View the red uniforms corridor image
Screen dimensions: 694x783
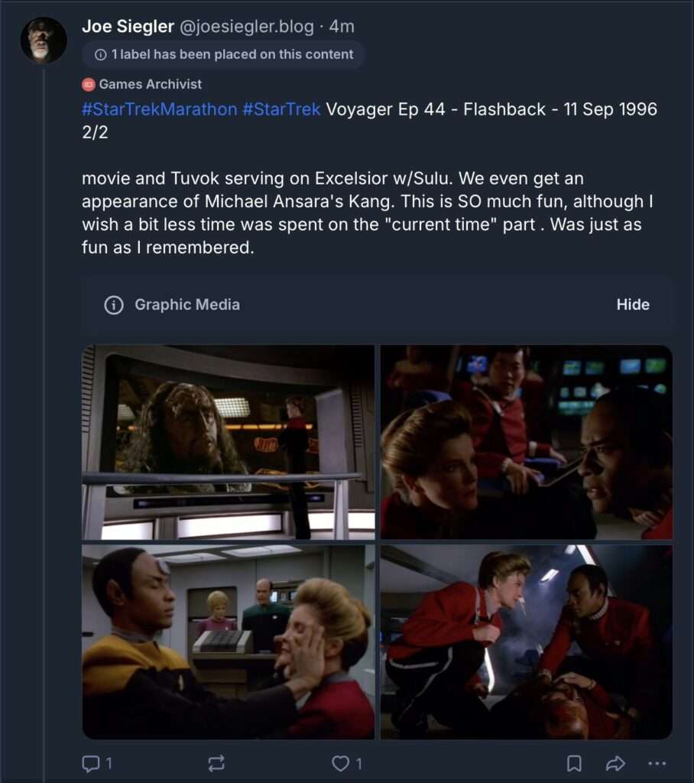[x=527, y=642]
